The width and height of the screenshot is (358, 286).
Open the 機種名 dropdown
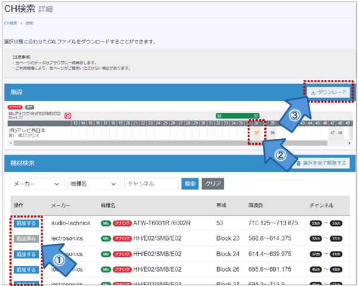94,184
